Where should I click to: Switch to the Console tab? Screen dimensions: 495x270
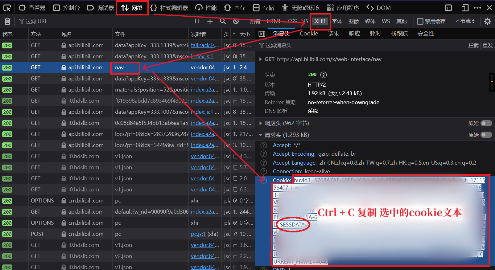[66, 8]
